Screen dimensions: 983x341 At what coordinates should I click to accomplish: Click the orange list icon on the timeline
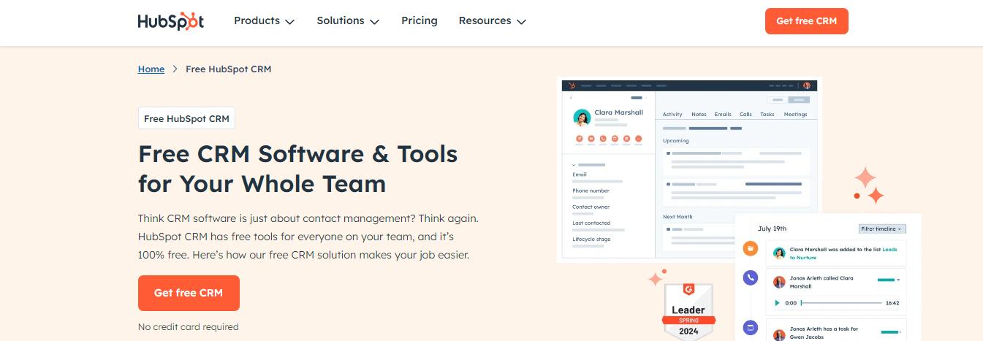pos(750,248)
